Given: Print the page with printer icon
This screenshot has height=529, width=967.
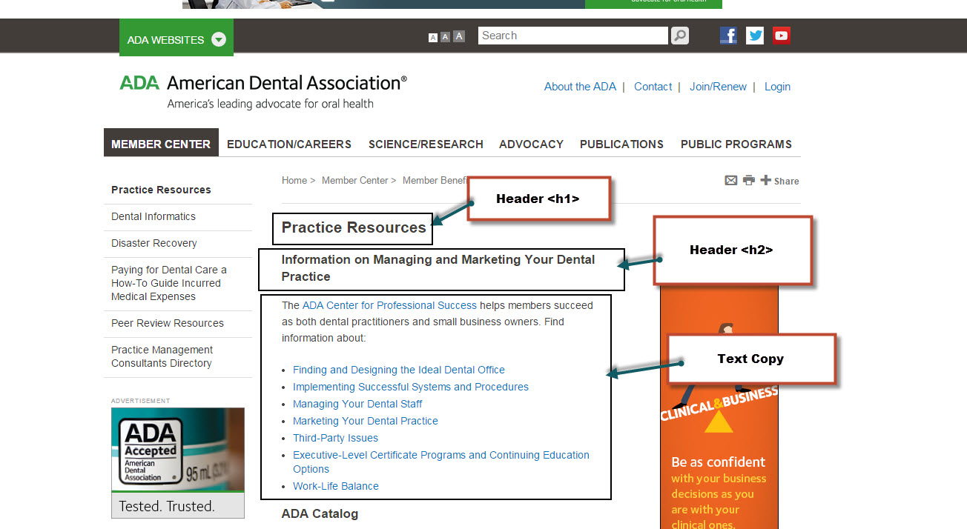Looking at the screenshot, I should 749,180.
